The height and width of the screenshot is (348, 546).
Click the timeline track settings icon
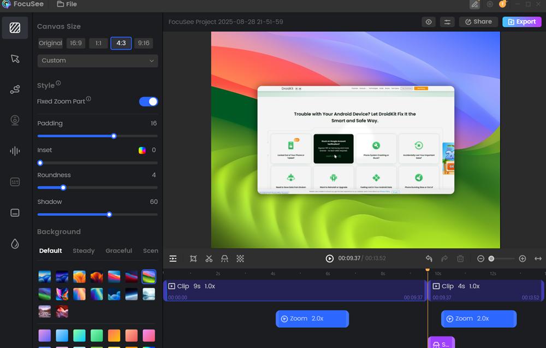(x=173, y=258)
